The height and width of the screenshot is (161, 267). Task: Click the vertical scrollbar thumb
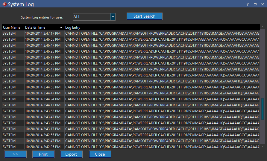coord(263,109)
